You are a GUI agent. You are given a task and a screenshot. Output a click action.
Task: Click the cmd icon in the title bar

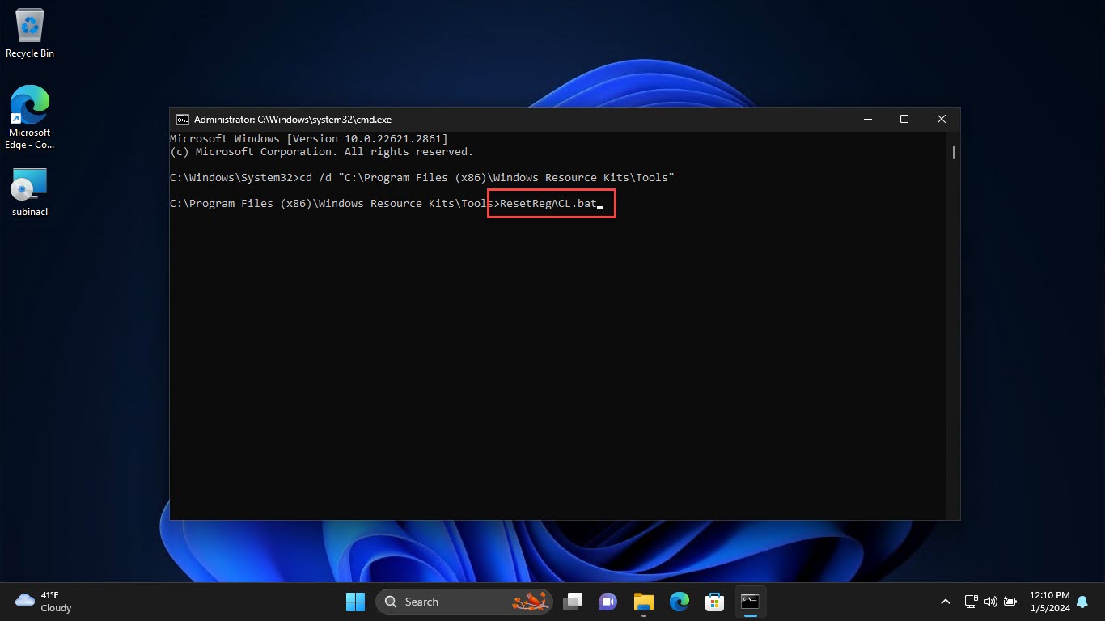pyautogui.click(x=183, y=119)
